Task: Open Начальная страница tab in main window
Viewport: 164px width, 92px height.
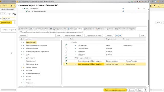Action: 7,9
